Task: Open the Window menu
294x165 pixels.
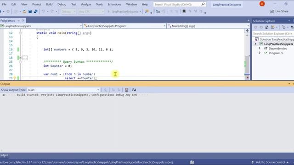Action: pos(131,4)
